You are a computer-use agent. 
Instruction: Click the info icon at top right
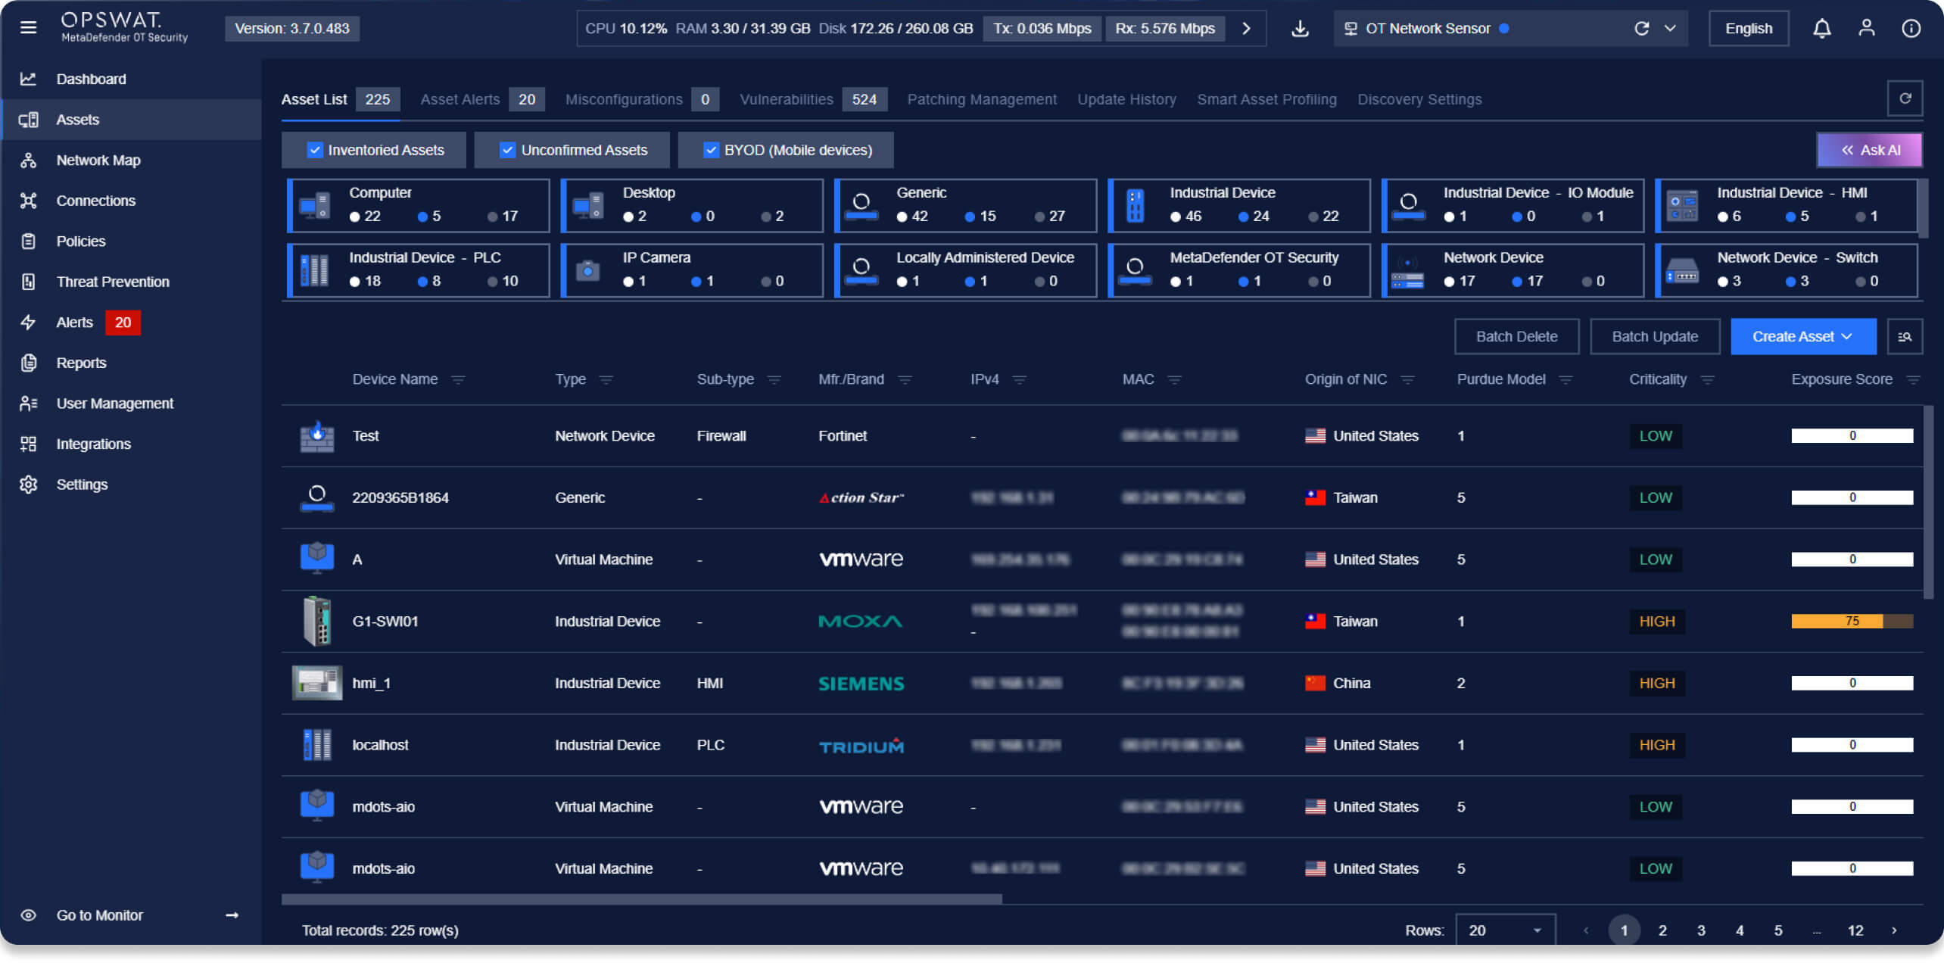(x=1911, y=29)
